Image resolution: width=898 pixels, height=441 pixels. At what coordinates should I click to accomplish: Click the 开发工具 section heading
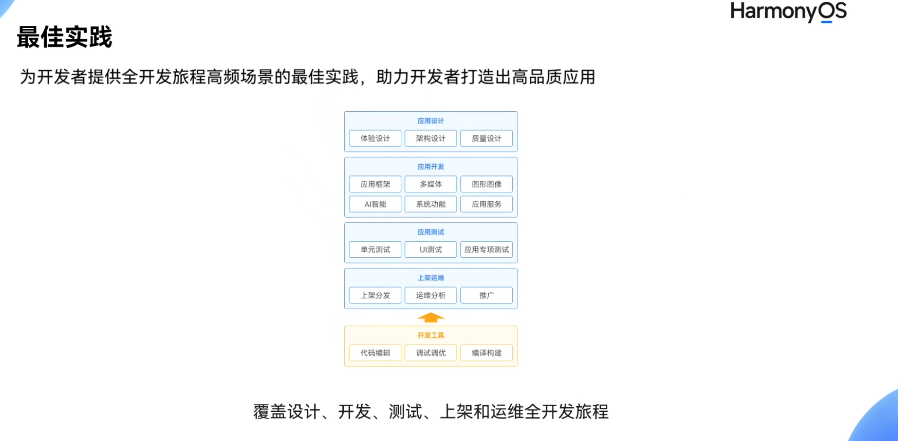pyautogui.click(x=431, y=335)
